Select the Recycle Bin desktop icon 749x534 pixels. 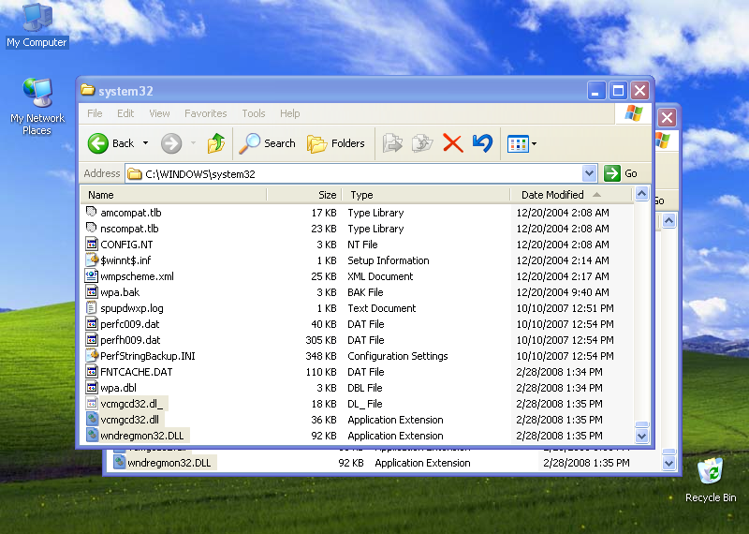click(x=711, y=480)
